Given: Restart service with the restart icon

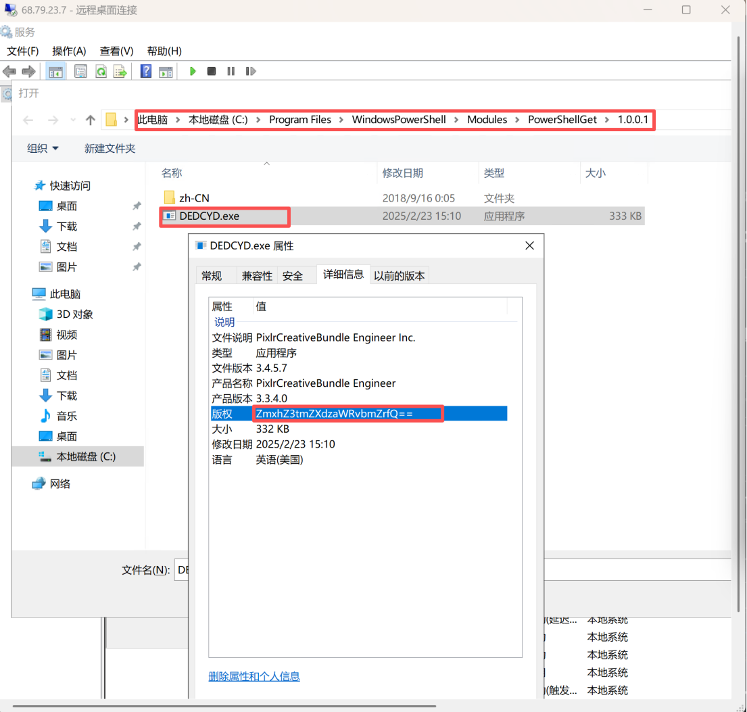Looking at the screenshot, I should coord(251,72).
